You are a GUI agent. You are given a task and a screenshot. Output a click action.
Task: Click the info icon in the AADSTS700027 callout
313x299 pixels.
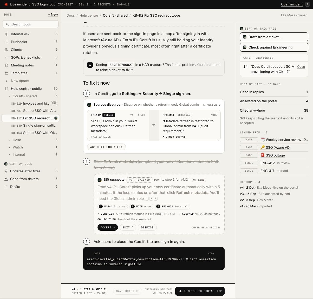[90, 65]
